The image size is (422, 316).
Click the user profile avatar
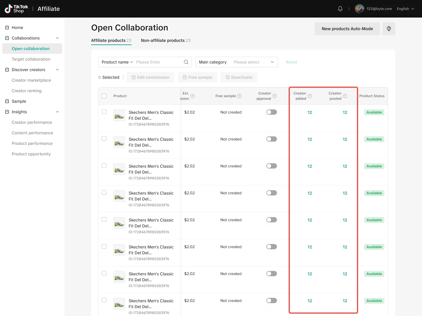click(x=359, y=9)
